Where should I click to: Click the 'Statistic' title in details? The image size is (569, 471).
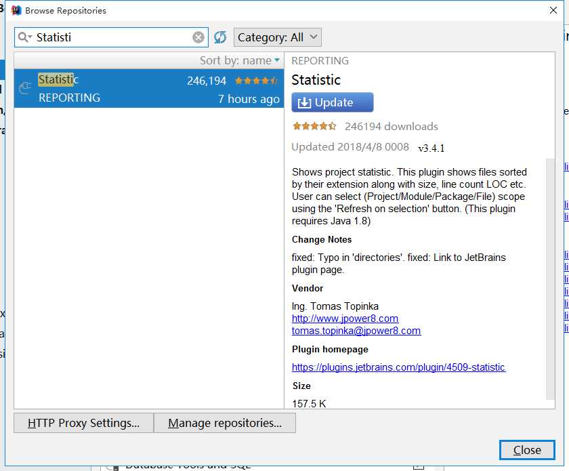coord(316,80)
